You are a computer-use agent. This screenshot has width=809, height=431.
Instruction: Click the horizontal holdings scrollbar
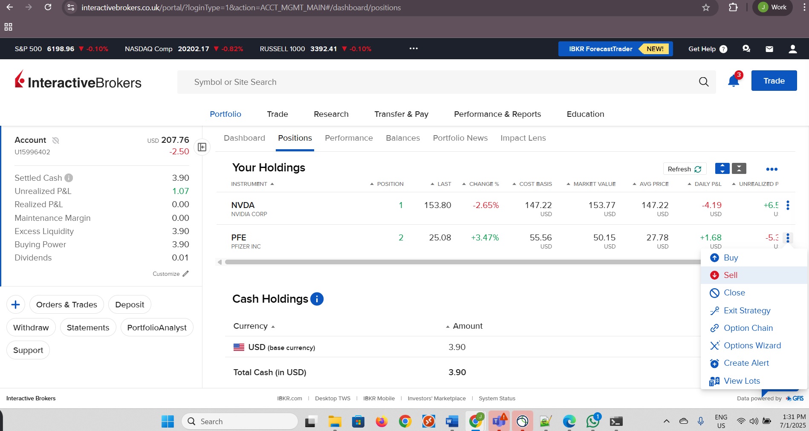pos(462,262)
